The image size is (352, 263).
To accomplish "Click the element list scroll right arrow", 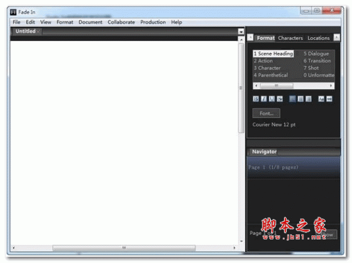I will click(x=331, y=86).
